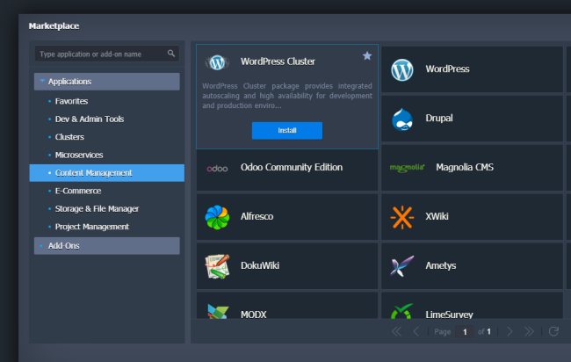The image size is (571, 362).
Task: Expand the Add-Ons section
Action: click(41, 246)
